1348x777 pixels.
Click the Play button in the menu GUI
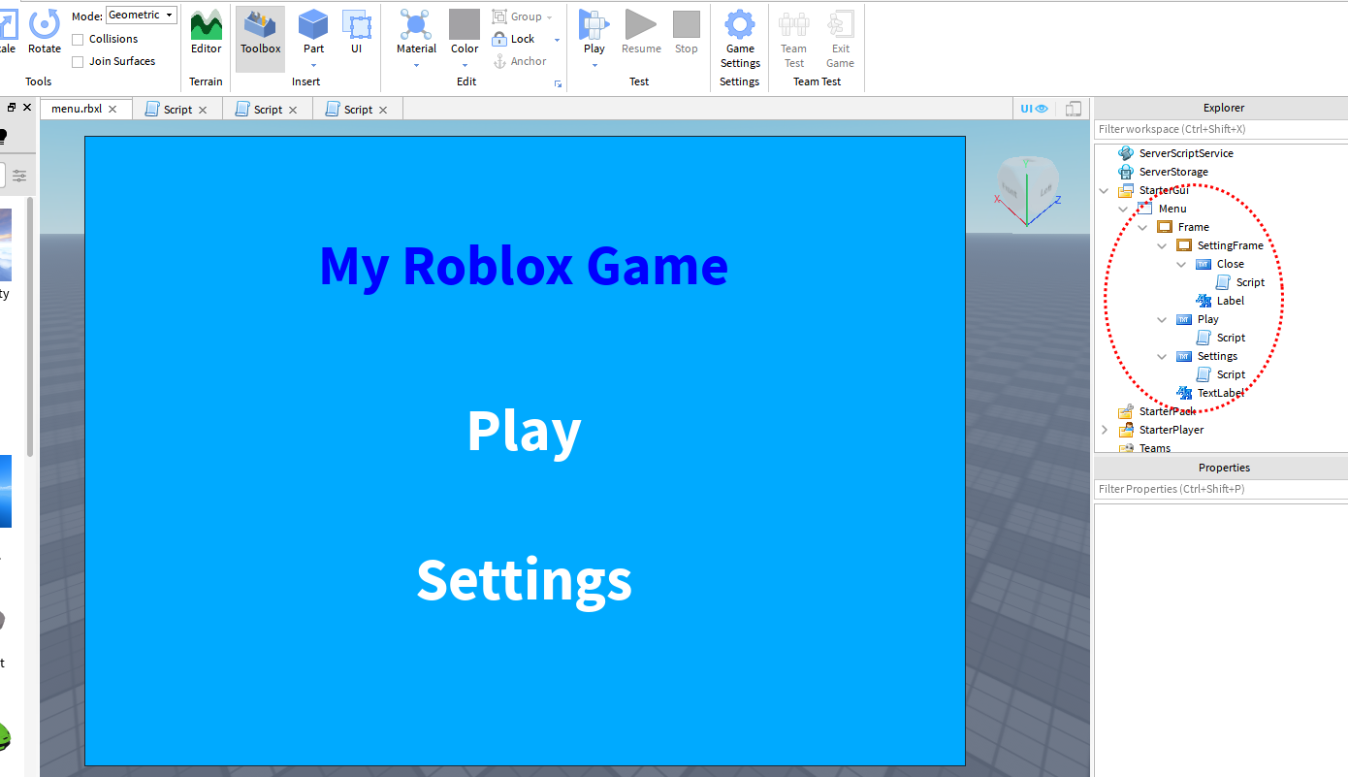point(524,431)
